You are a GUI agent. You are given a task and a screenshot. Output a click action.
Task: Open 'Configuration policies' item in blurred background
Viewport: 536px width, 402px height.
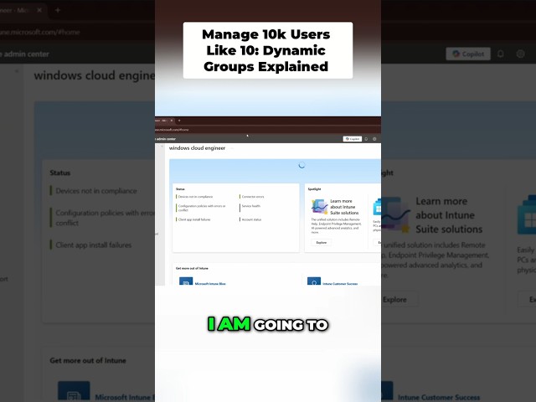tap(105, 218)
